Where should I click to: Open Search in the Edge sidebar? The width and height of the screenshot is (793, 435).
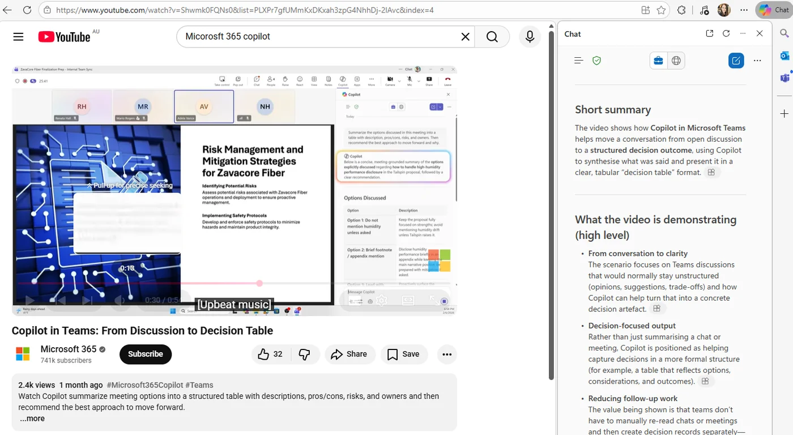785,33
